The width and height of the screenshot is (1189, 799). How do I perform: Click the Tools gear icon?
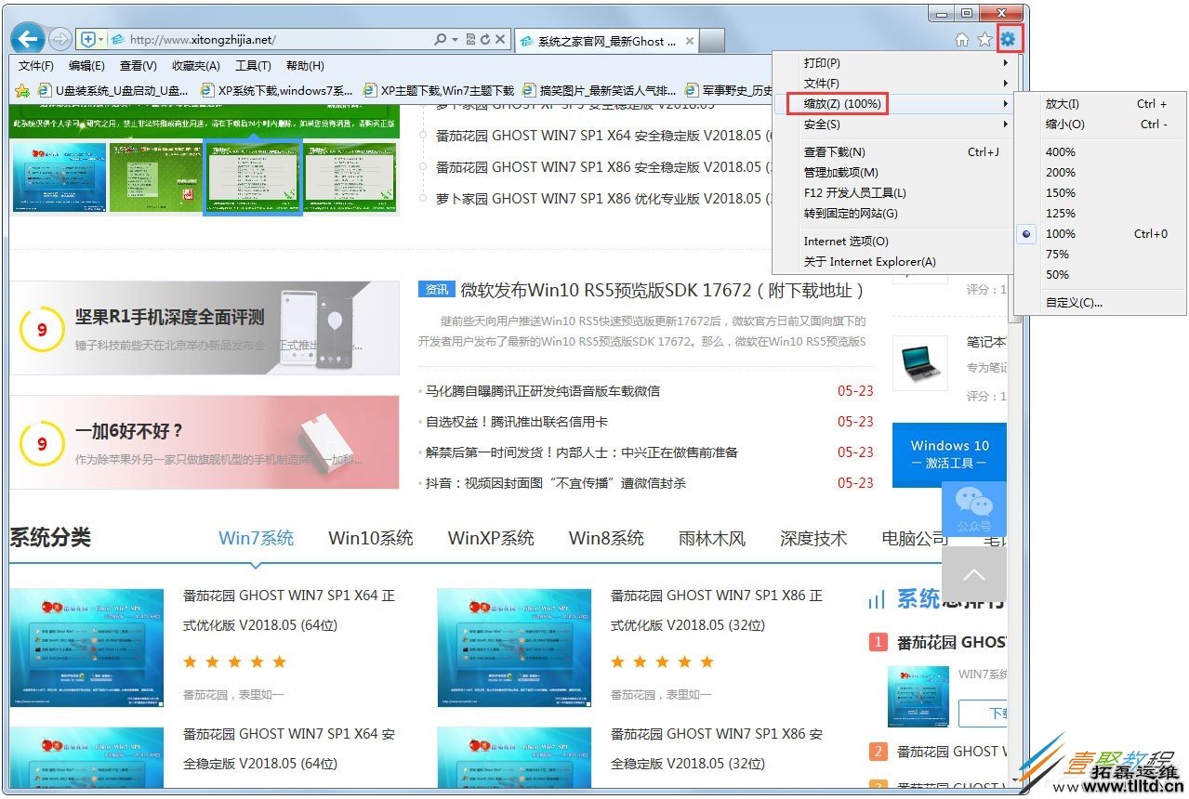(x=1008, y=40)
